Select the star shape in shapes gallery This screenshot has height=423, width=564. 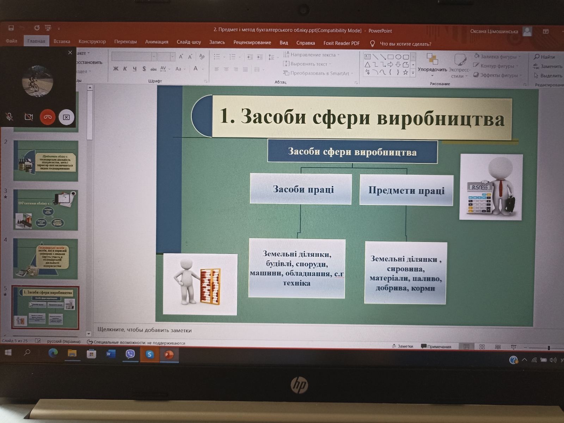click(405, 73)
